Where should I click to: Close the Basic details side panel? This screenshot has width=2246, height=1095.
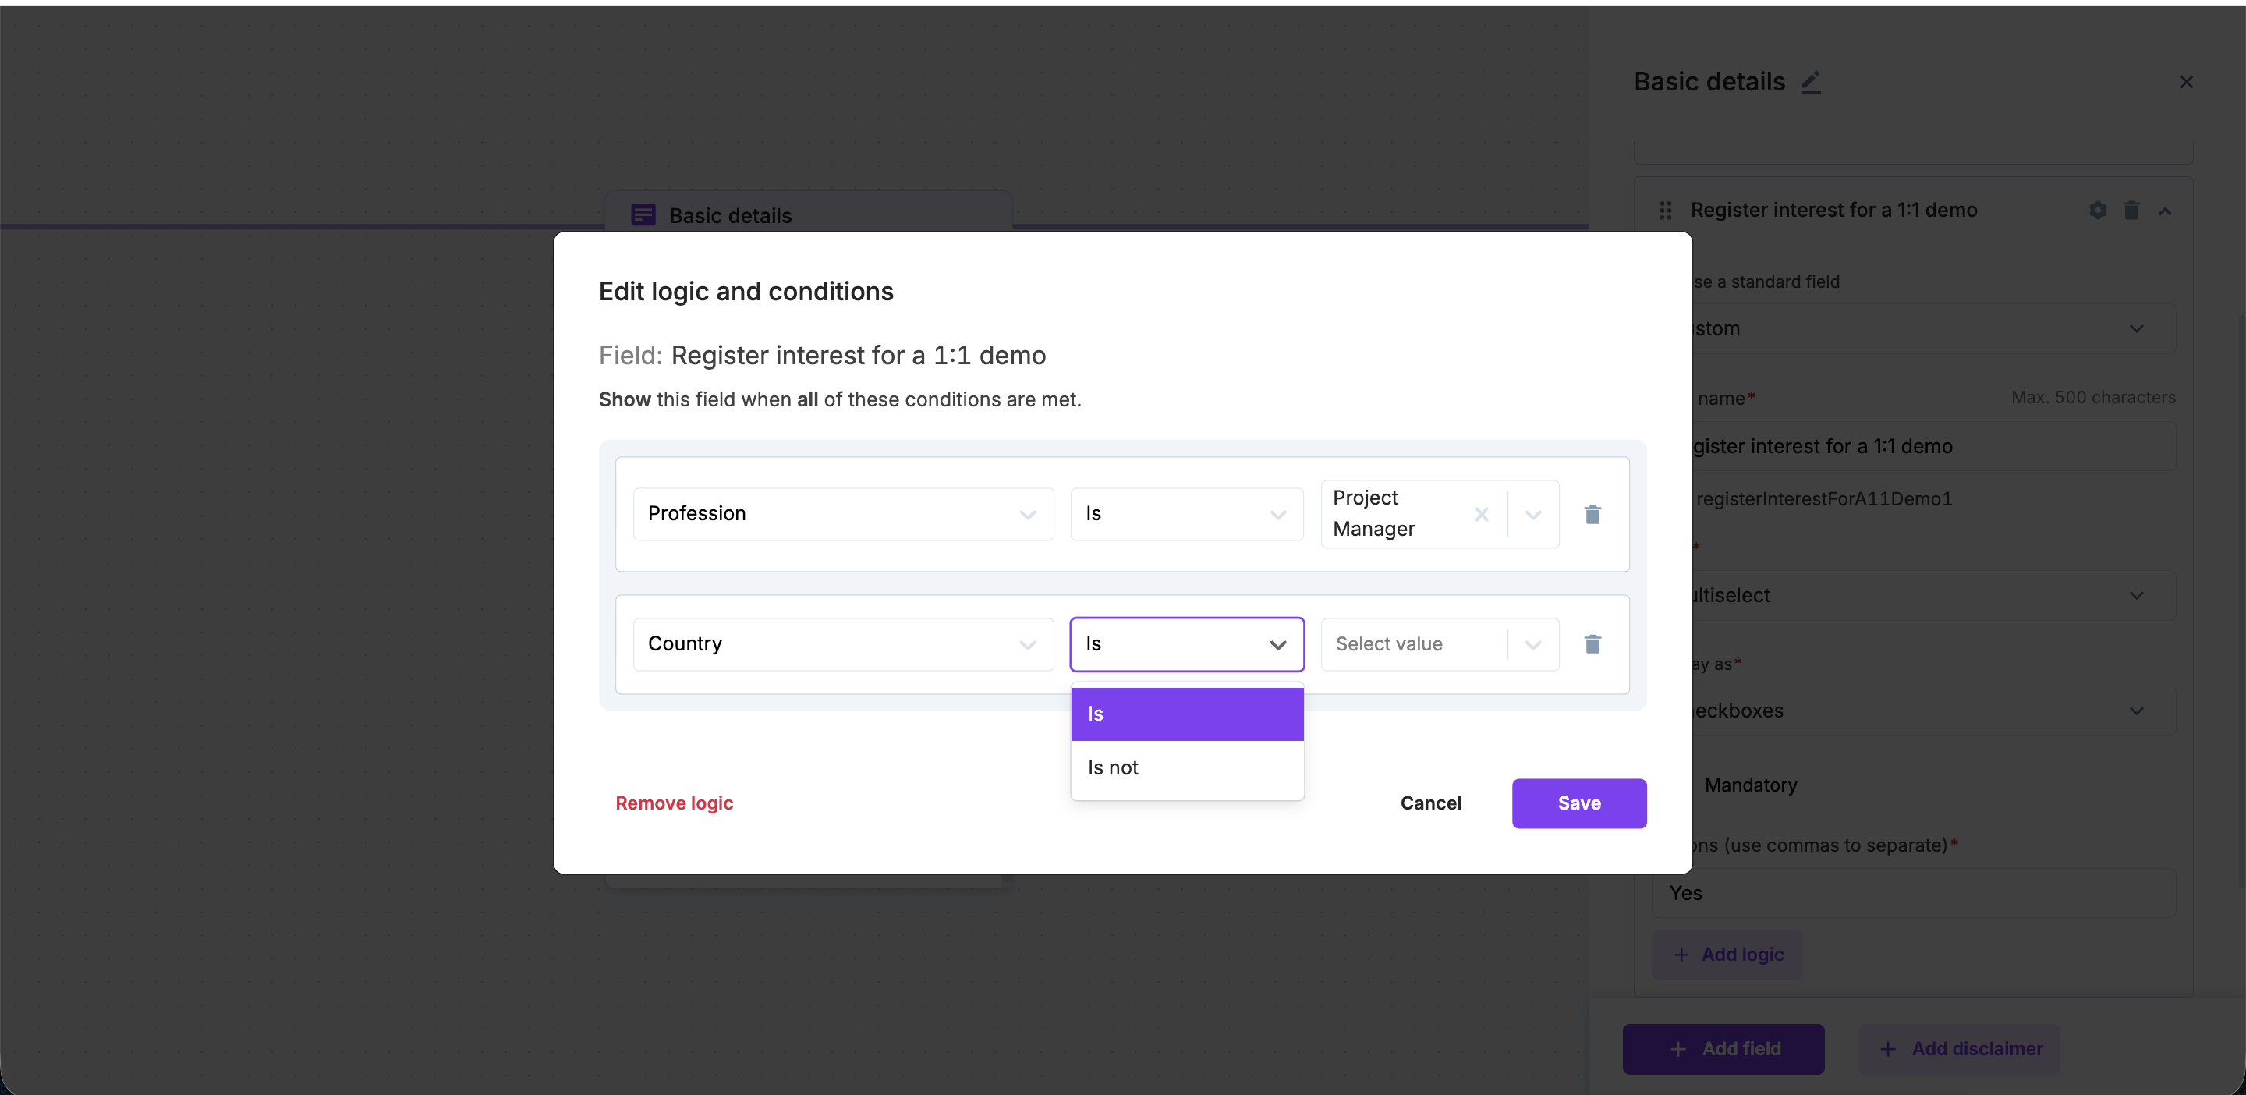(x=2185, y=82)
